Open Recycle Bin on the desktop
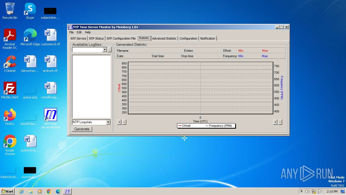 10,11
